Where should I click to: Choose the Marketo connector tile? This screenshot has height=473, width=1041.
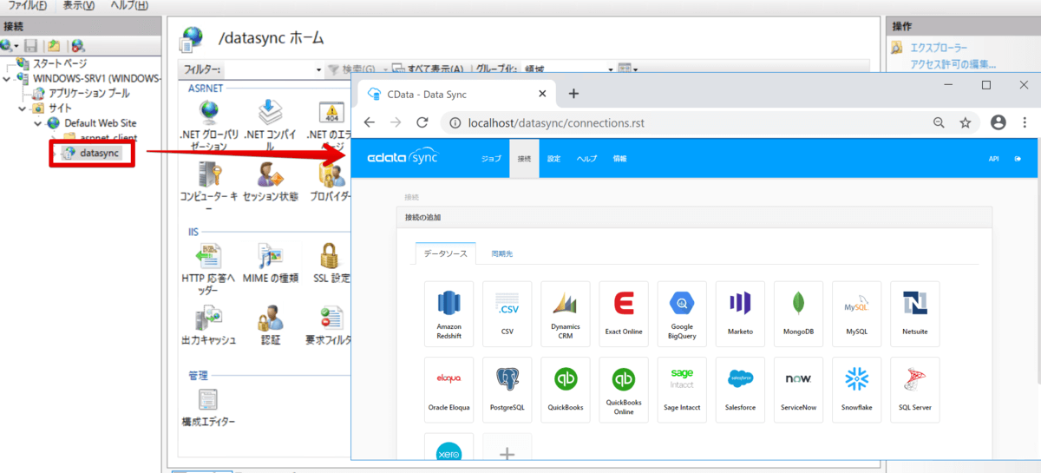(740, 314)
